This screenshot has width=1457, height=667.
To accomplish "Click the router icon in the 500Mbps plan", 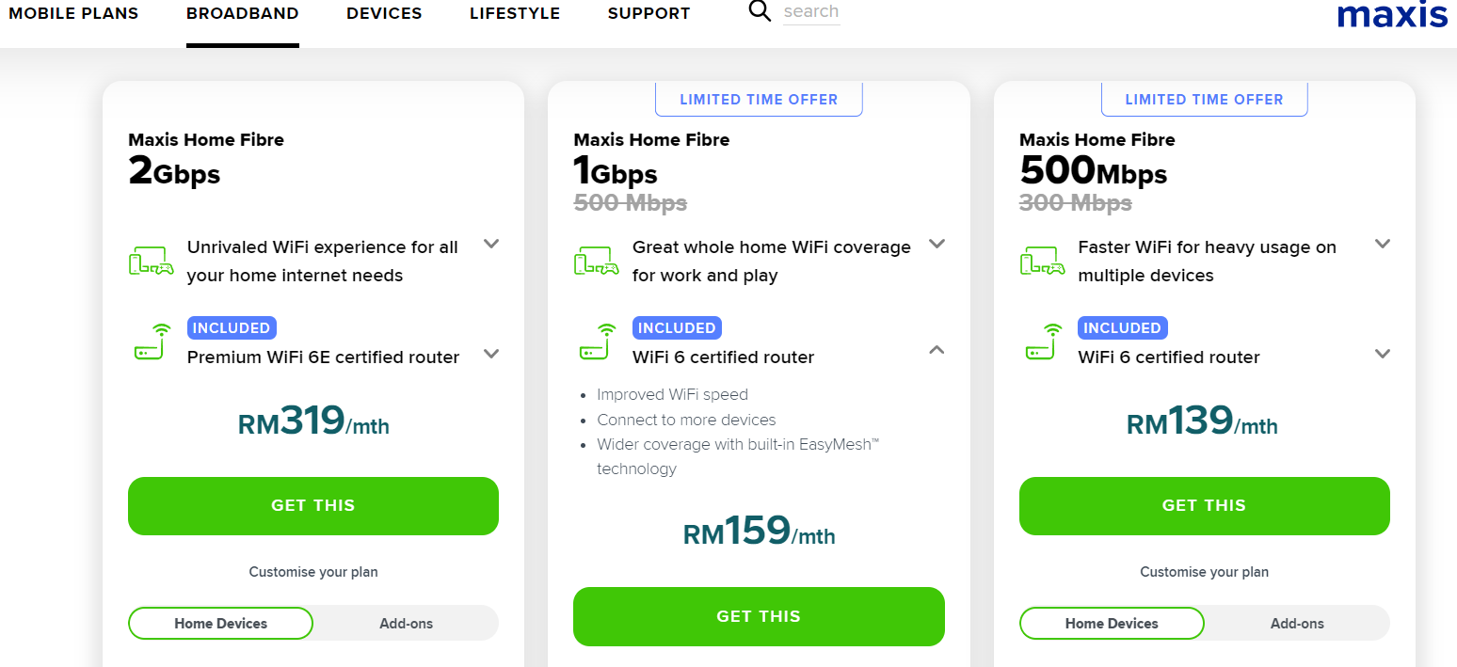I will click(x=1042, y=342).
